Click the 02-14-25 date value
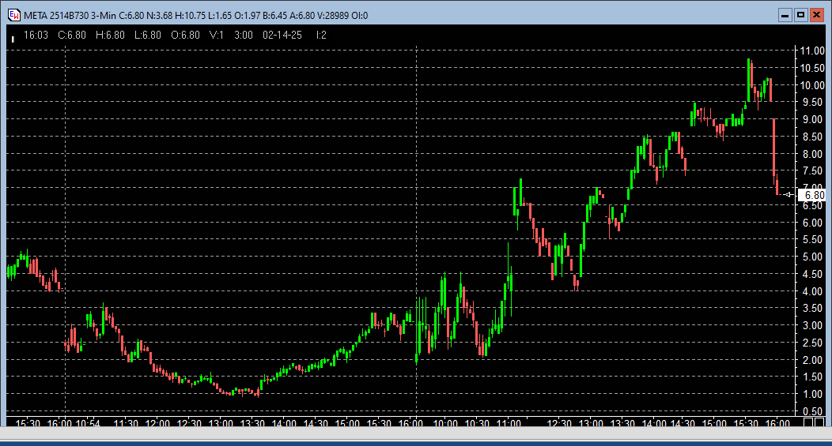The image size is (832, 446). point(282,35)
